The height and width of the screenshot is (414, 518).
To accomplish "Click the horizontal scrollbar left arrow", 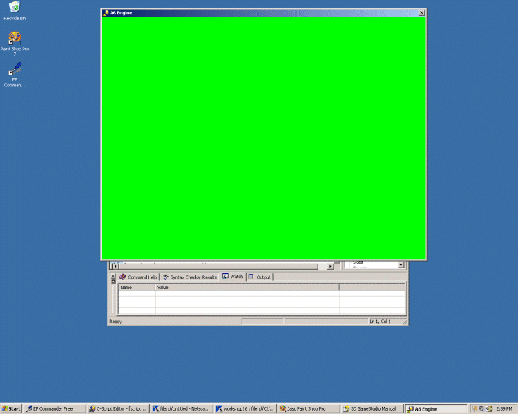I will click(x=115, y=266).
